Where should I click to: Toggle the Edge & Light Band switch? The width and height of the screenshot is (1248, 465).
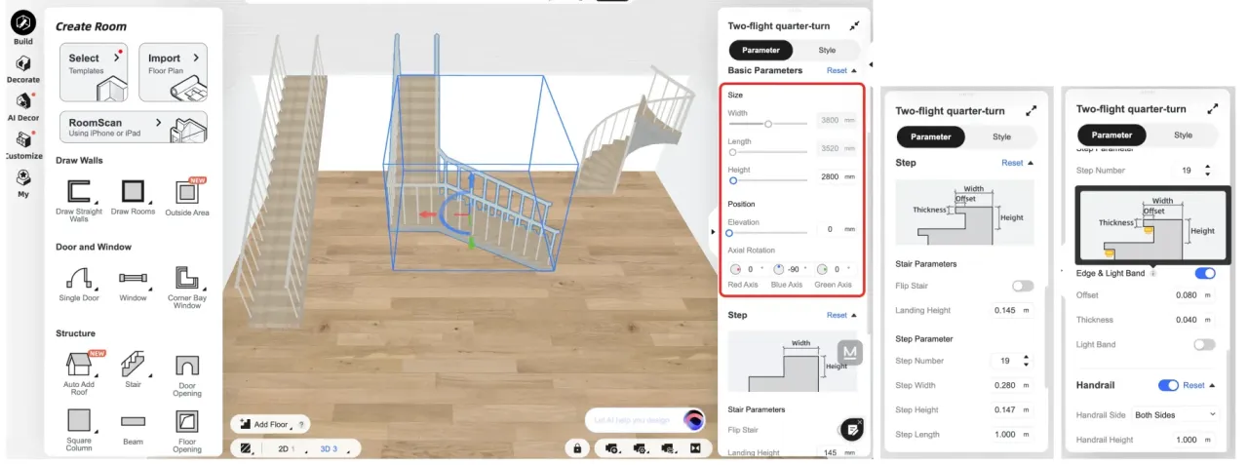pos(1204,274)
